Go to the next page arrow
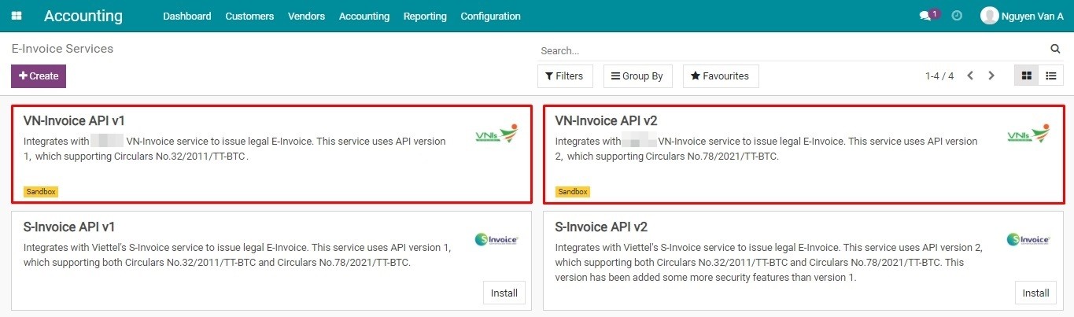This screenshot has width=1074, height=317. coord(991,76)
